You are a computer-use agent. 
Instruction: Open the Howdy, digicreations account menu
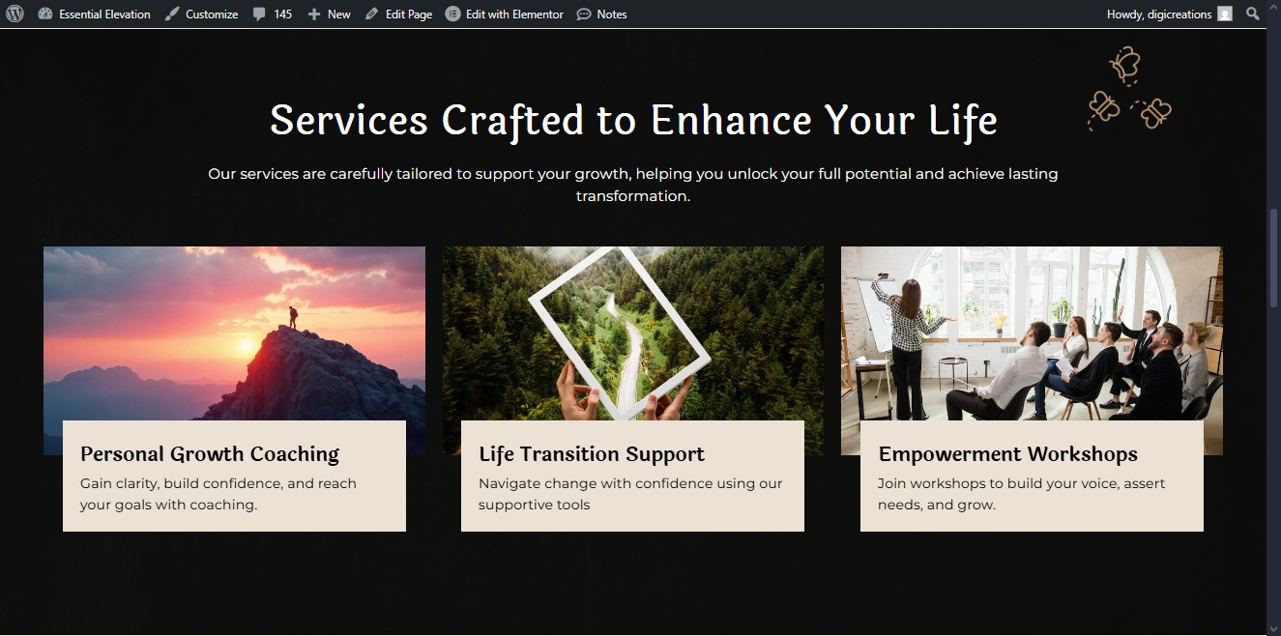pyautogui.click(x=1170, y=14)
